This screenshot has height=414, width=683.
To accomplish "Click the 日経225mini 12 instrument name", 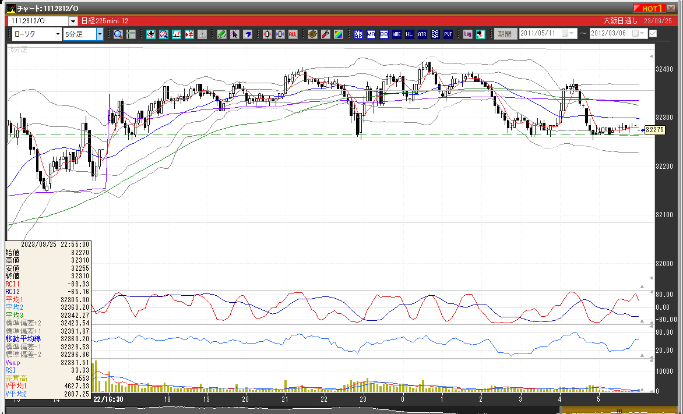I will coord(105,21).
